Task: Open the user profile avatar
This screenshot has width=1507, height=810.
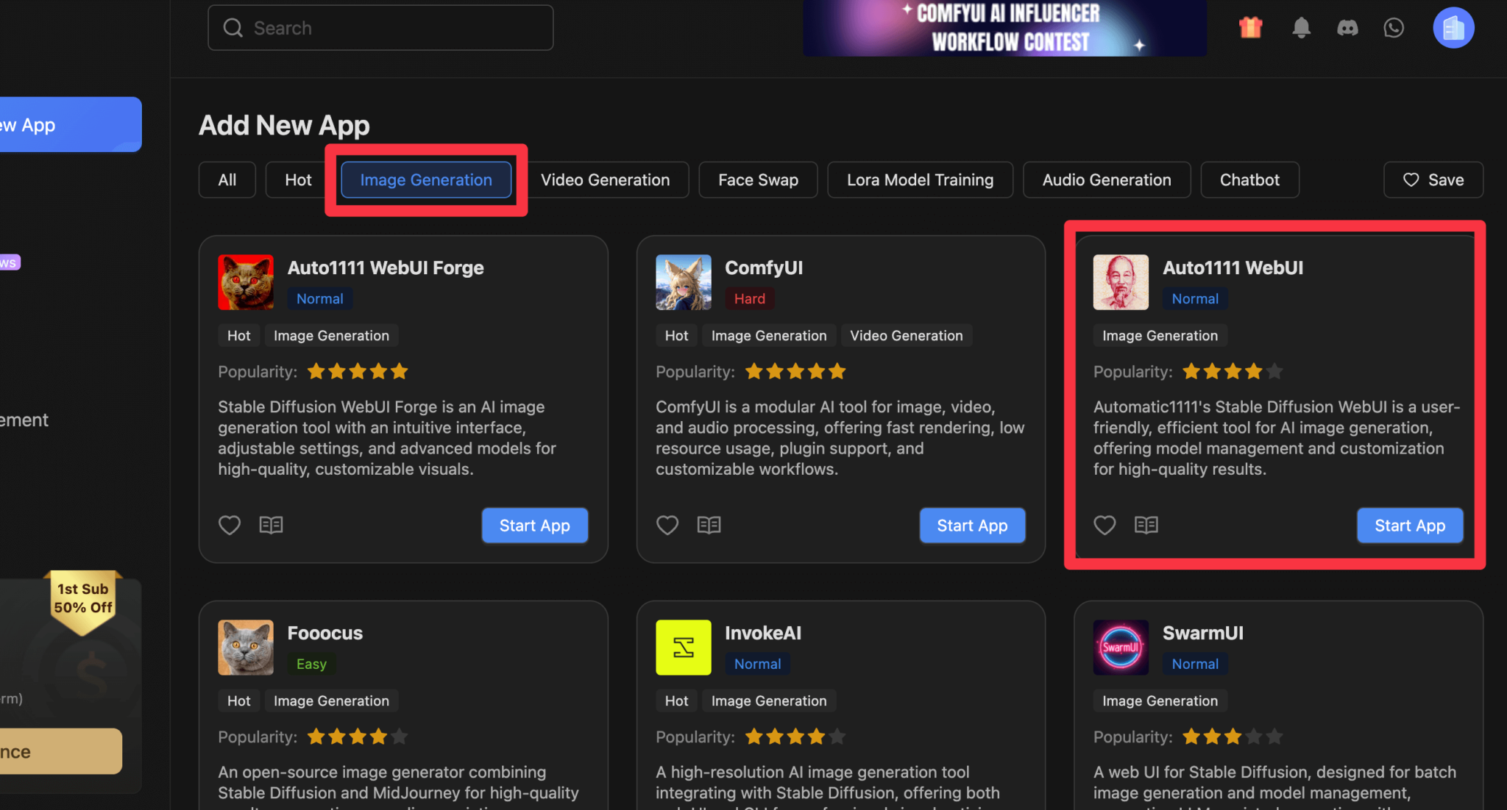Action: (x=1453, y=28)
